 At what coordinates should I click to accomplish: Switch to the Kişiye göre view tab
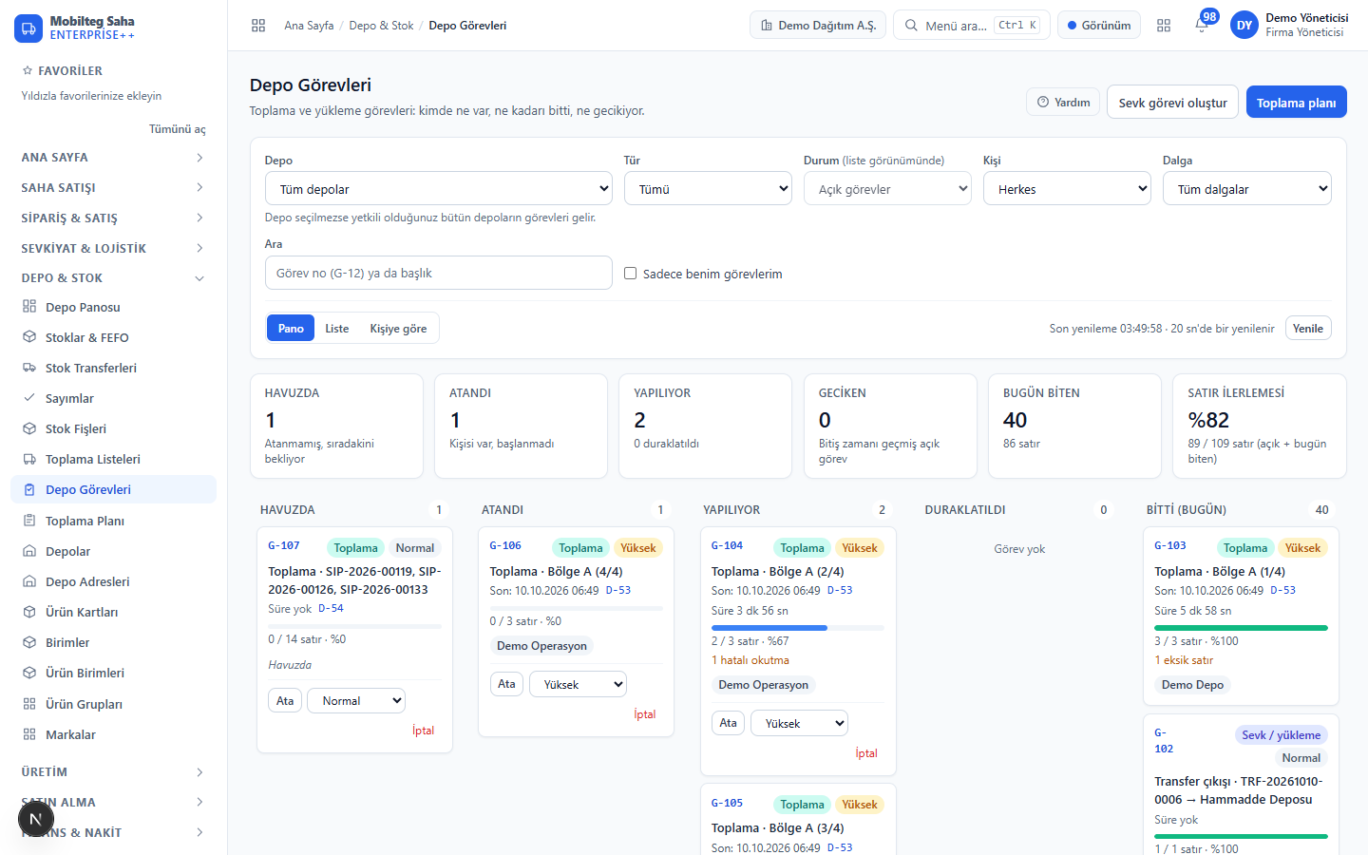pyautogui.click(x=398, y=328)
